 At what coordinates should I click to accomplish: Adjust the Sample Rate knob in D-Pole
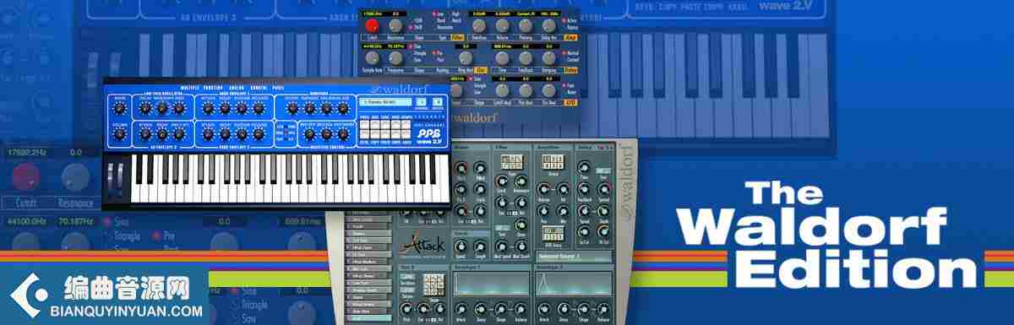coord(372,57)
